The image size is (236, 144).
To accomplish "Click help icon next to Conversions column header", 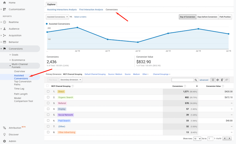I will (185, 86).
